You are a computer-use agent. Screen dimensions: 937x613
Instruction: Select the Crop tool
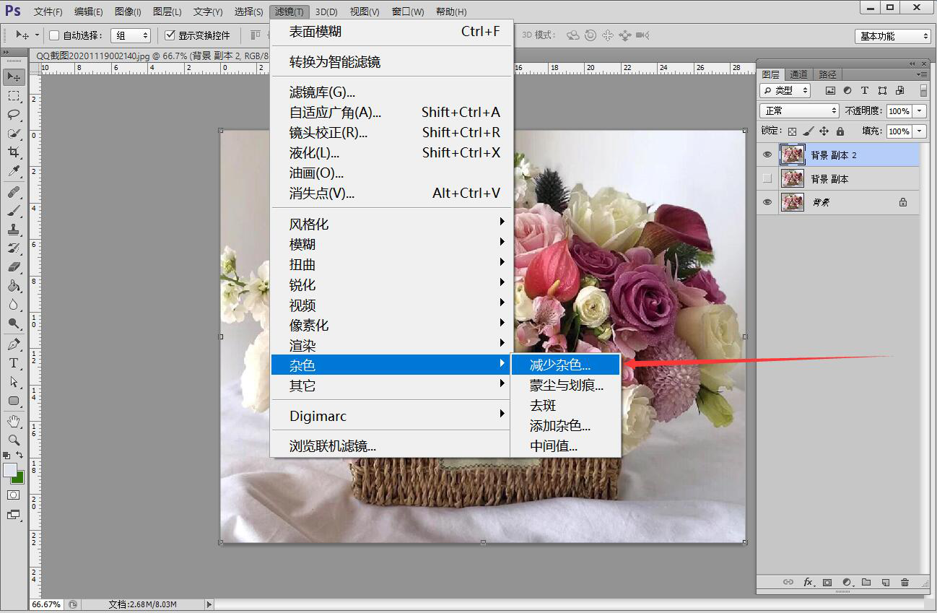(14, 152)
